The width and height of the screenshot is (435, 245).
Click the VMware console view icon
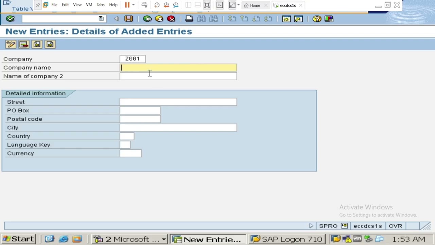[220, 5]
